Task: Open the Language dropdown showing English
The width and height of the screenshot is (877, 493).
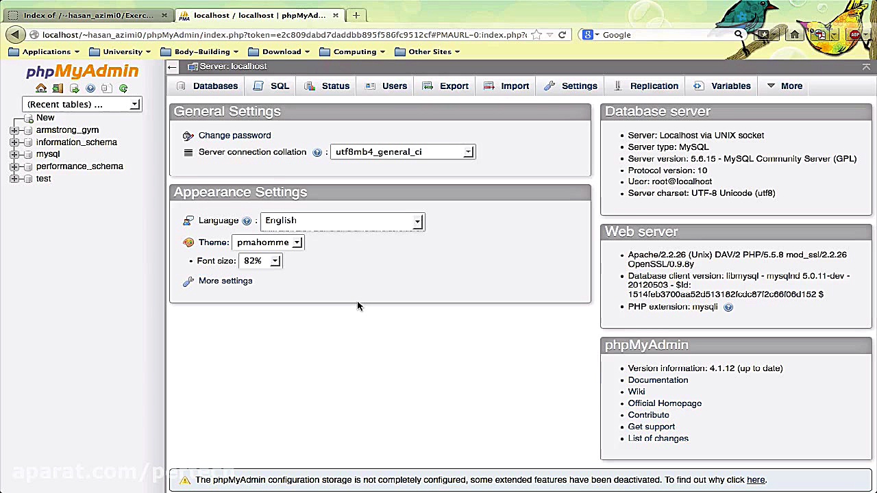Action: click(343, 220)
